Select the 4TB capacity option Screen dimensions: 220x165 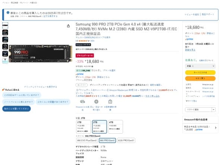coord(115,127)
